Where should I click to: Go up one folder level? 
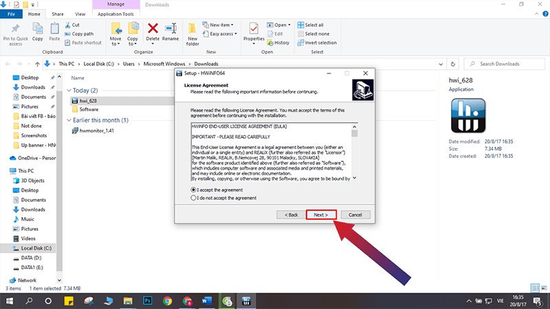(37, 64)
